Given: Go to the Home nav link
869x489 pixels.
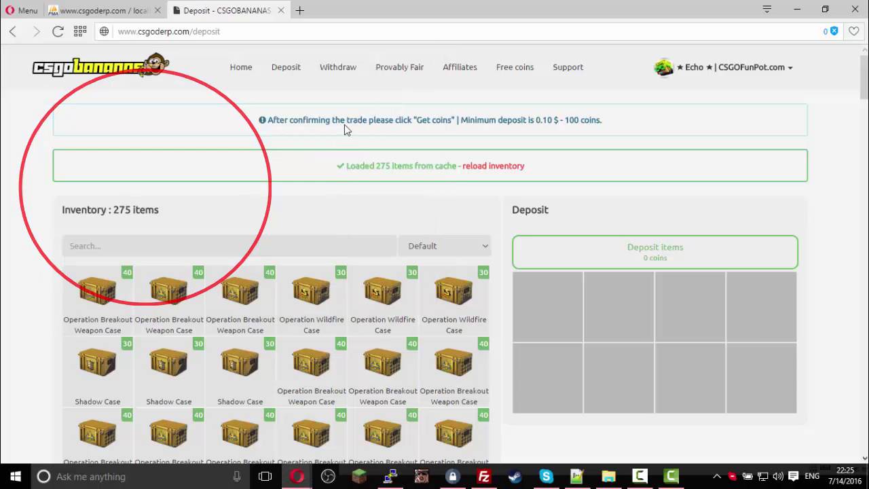Looking at the screenshot, I should (x=241, y=67).
